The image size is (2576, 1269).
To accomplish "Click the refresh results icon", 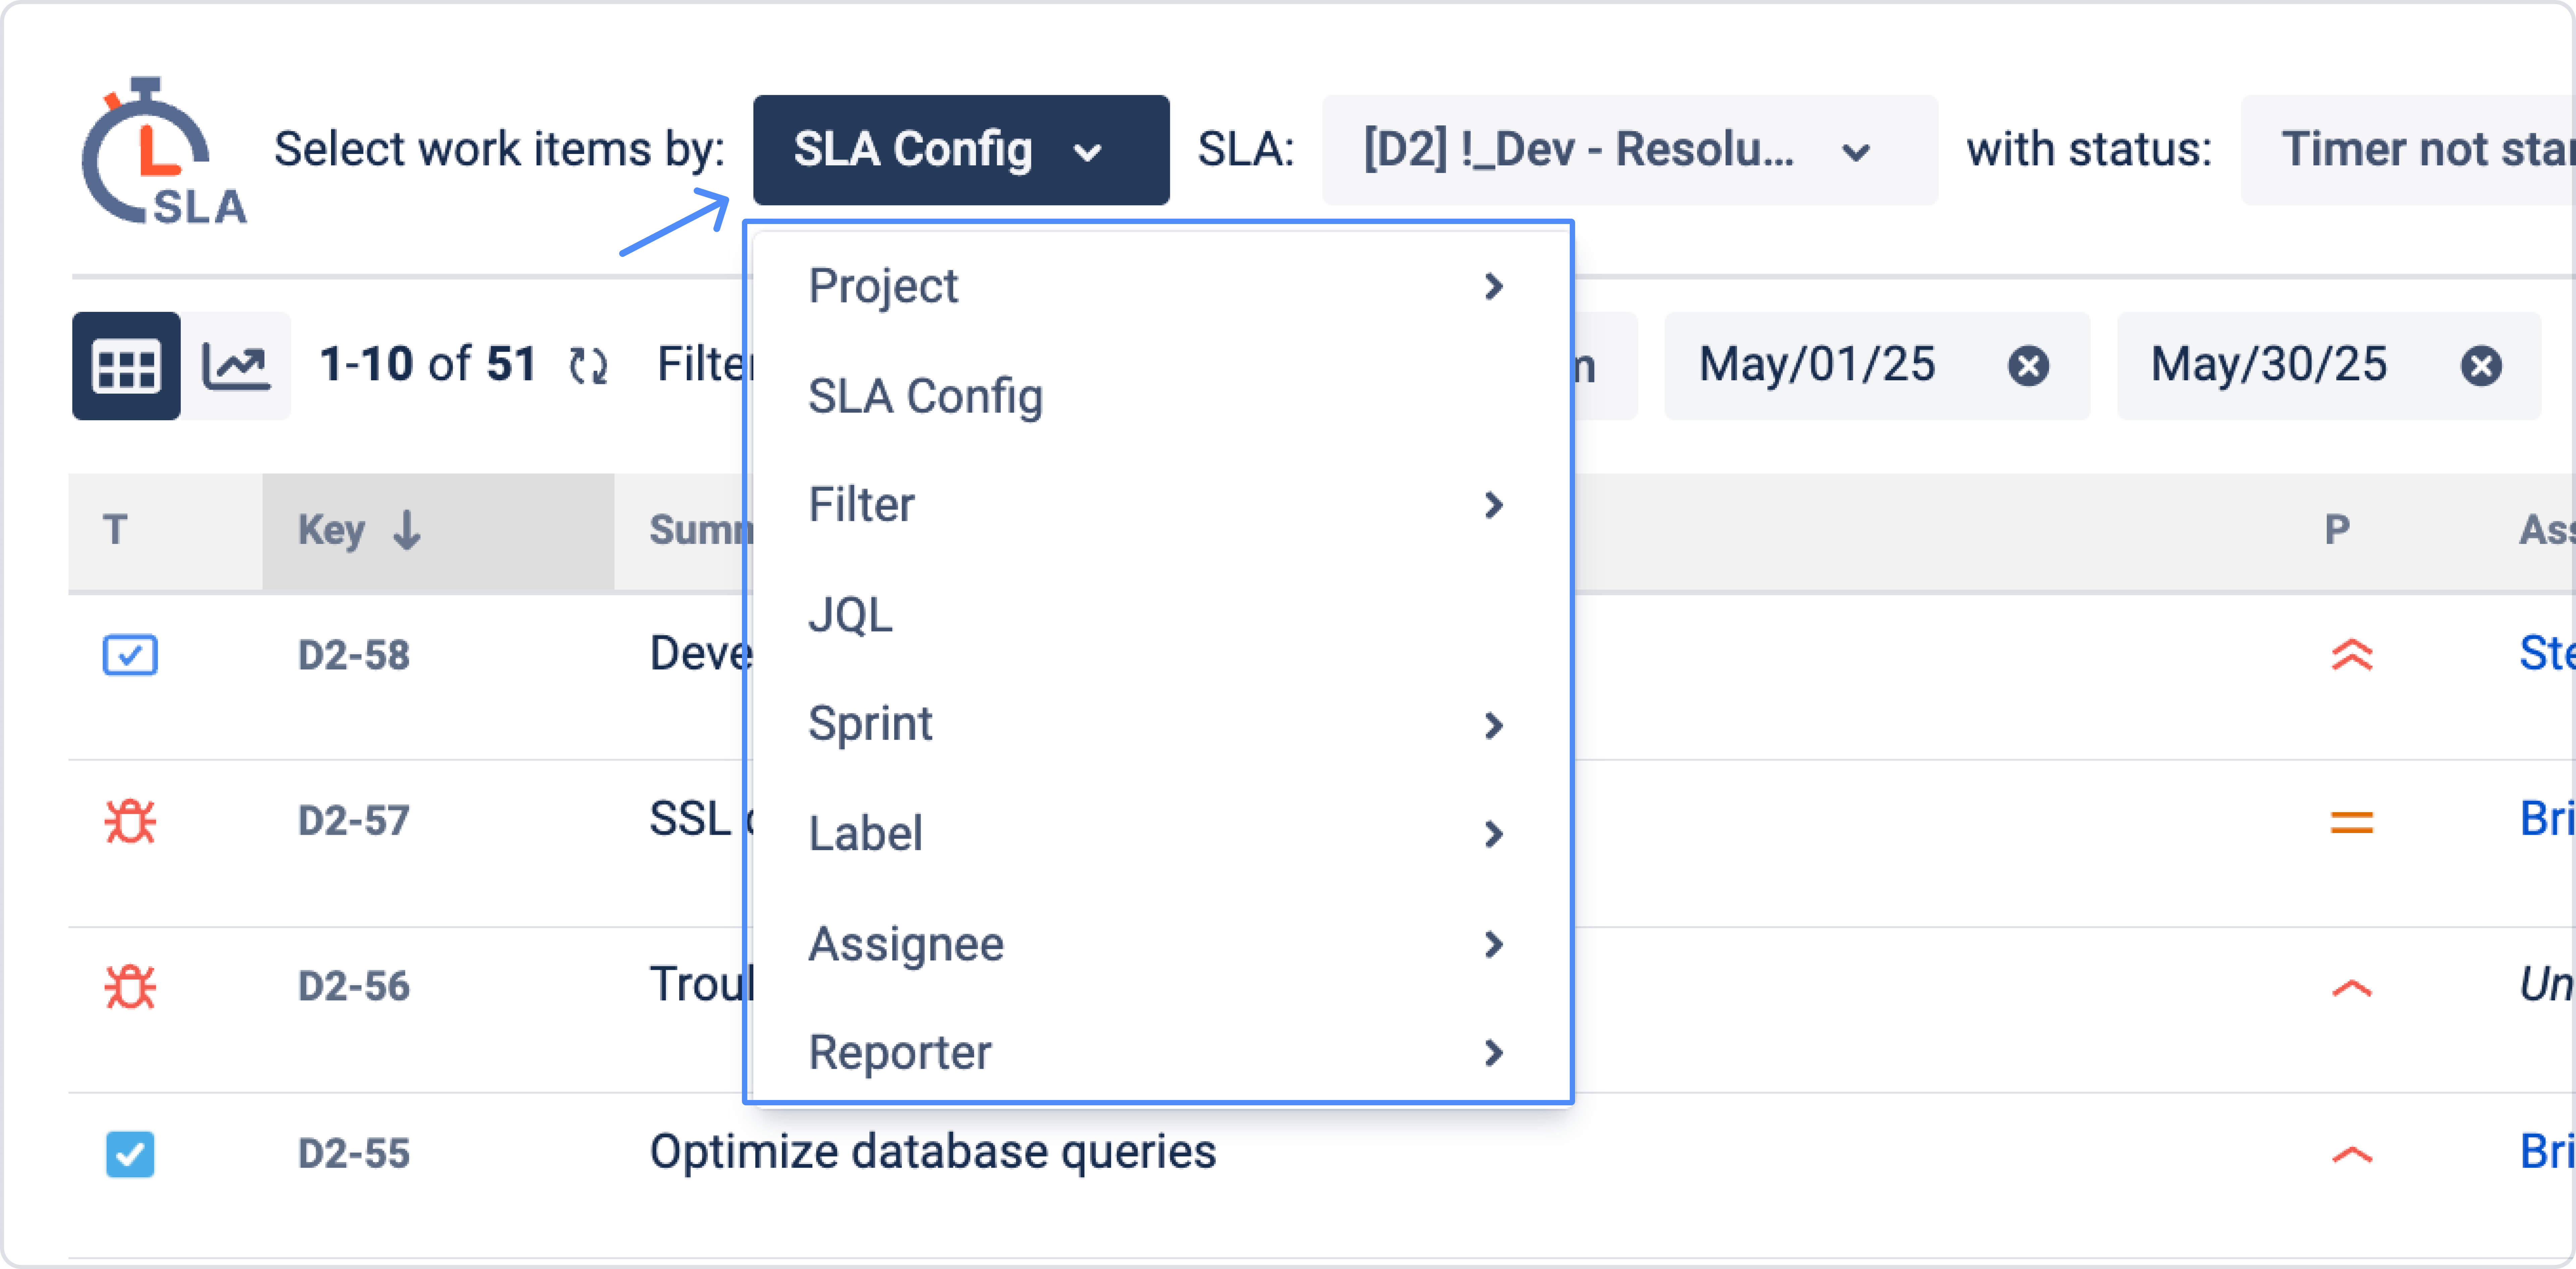I will (x=588, y=366).
